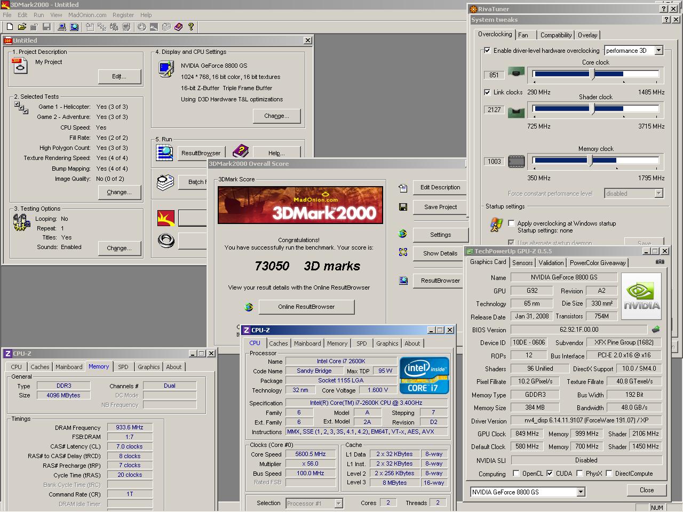Click the batch pages icon beside Batch button
The height and width of the screenshot is (512, 683).
165,182
